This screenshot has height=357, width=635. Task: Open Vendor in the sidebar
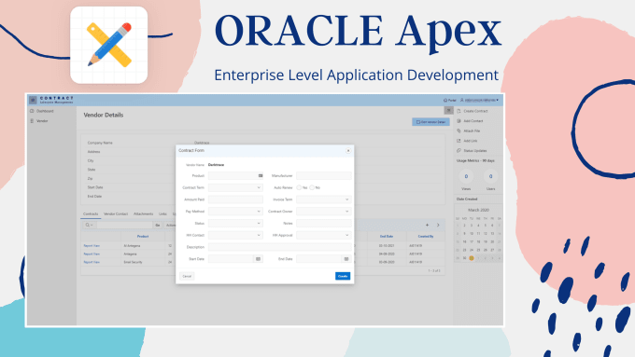point(42,121)
